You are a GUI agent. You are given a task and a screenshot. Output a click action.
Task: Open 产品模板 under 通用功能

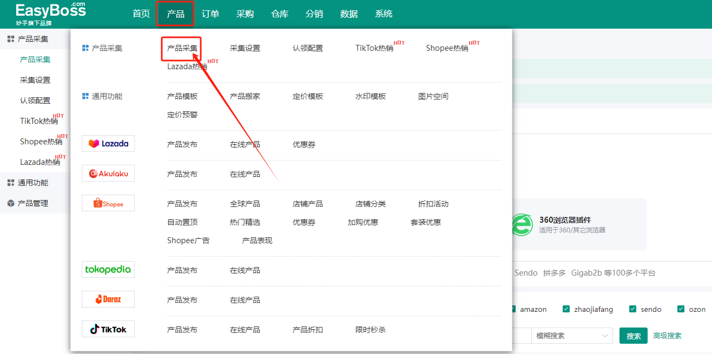click(182, 96)
